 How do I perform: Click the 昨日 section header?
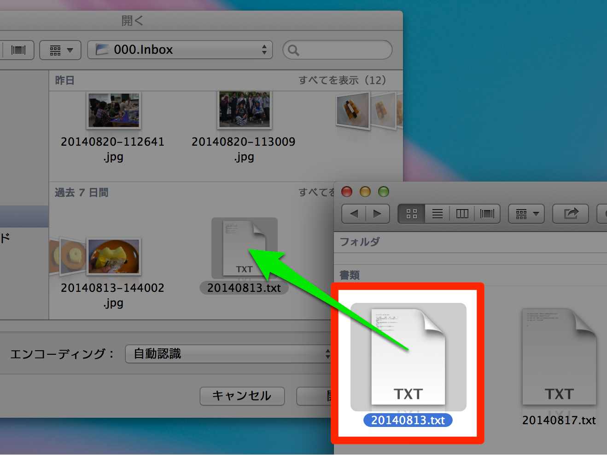click(64, 80)
